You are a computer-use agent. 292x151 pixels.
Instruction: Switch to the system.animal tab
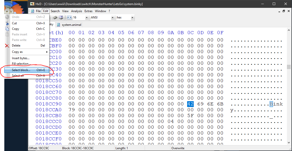tap(69, 25)
